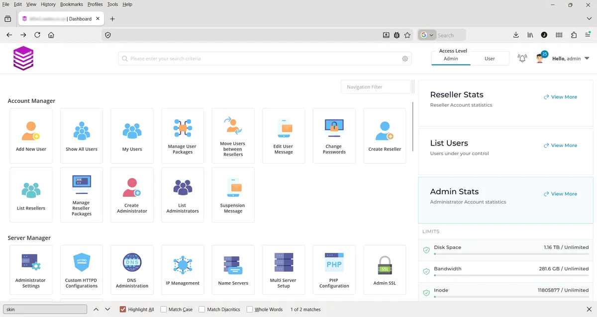Viewport: 597px width, 317px height.
Task: Open Manage User Packages tile
Action: point(183,136)
